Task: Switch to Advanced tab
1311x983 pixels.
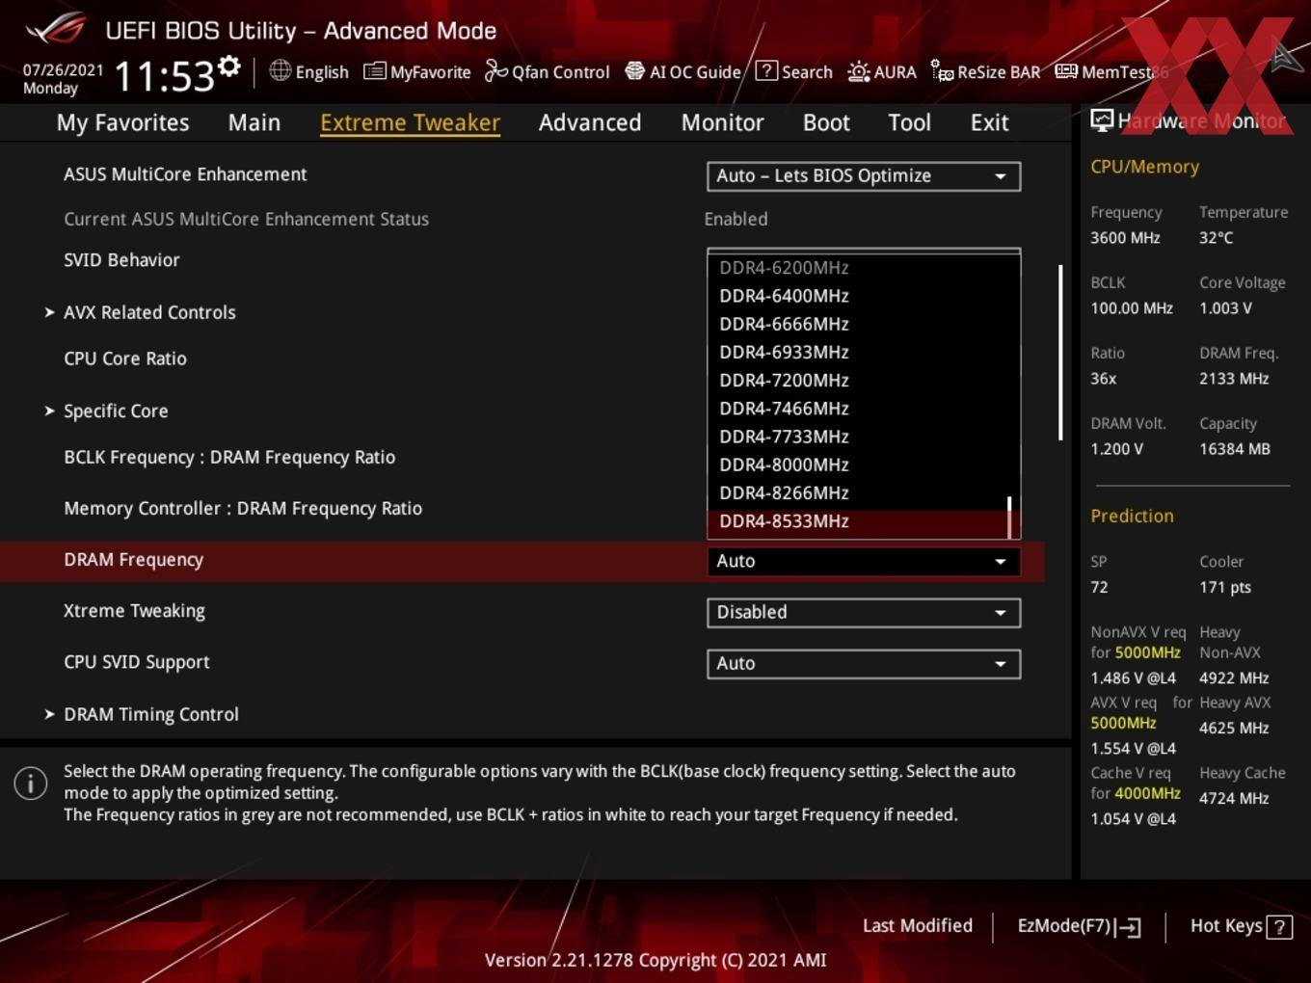Action: coord(590,122)
